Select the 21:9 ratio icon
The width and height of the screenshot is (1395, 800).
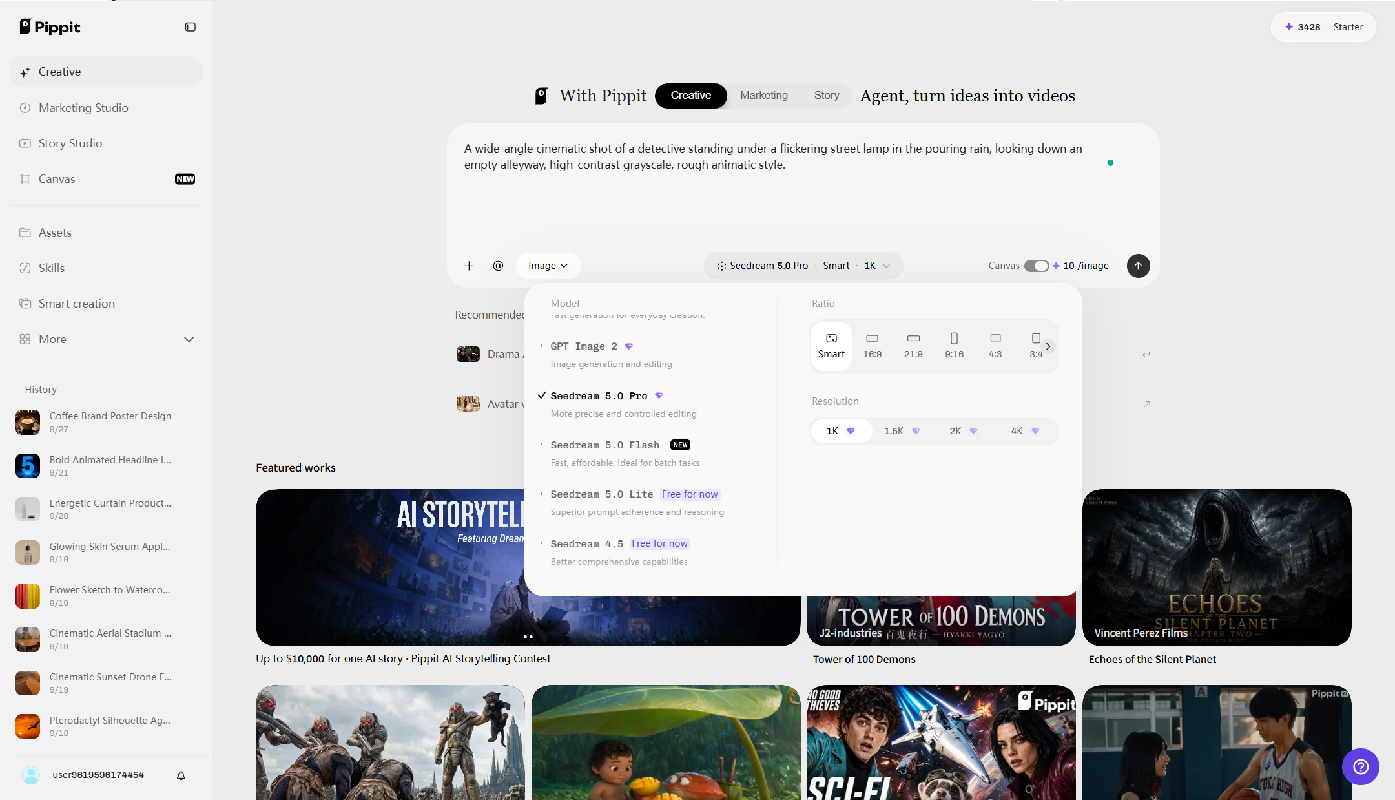coord(913,346)
